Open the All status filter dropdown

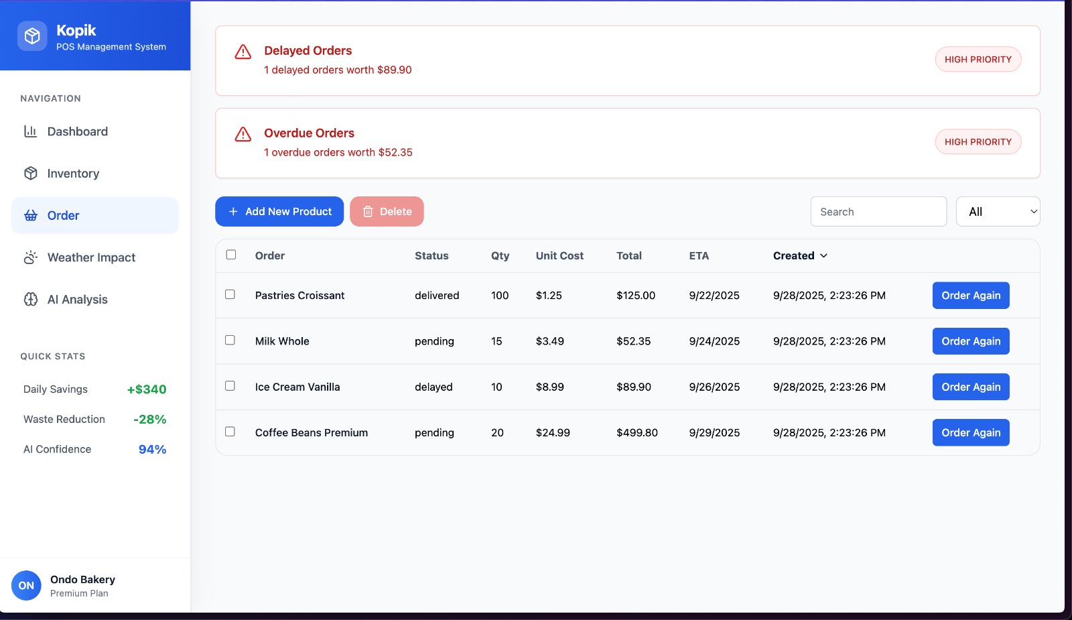[x=998, y=212]
